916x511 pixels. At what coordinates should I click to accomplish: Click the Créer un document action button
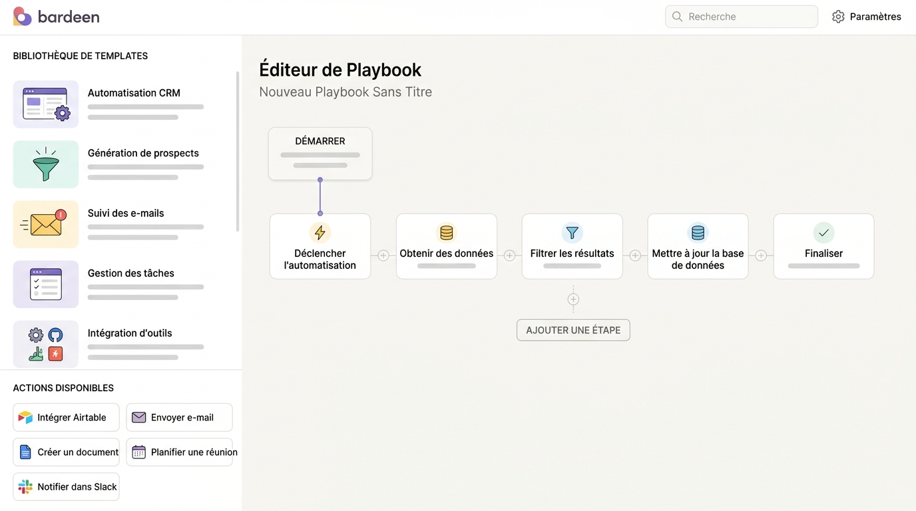pos(66,452)
